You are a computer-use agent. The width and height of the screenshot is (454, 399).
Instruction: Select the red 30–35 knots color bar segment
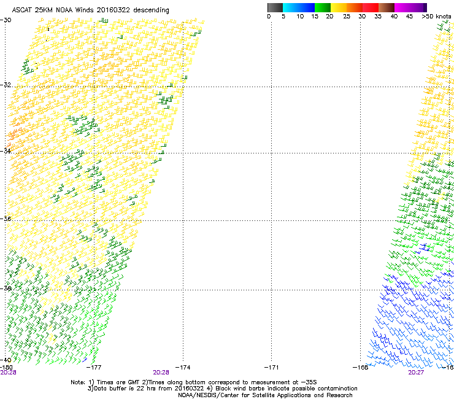(371, 7)
